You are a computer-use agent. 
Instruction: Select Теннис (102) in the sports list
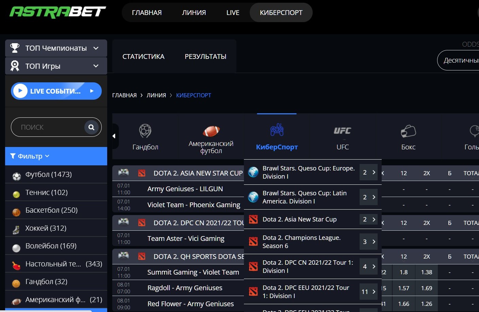pos(56,193)
